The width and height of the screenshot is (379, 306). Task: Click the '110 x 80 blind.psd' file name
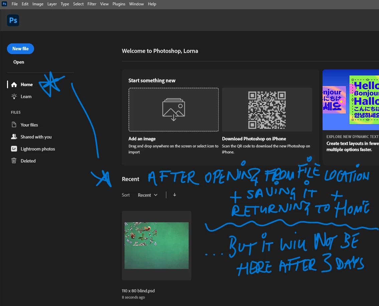(138, 291)
